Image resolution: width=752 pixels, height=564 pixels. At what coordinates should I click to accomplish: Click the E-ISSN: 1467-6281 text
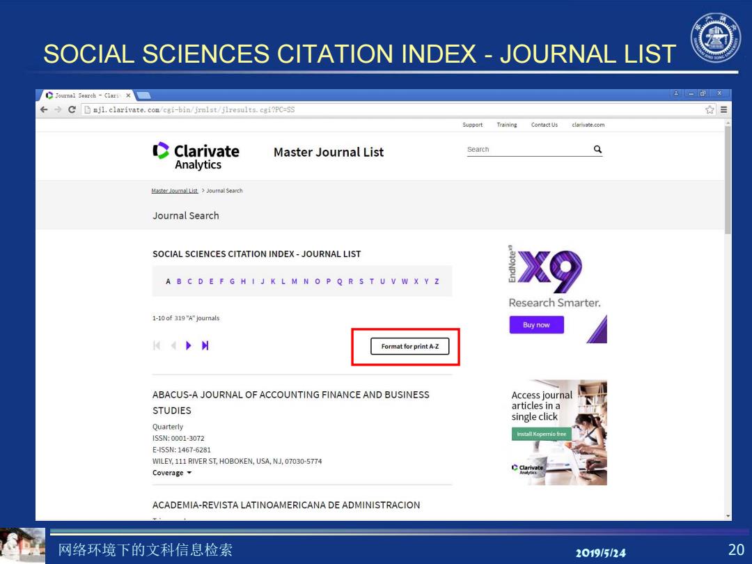181,450
